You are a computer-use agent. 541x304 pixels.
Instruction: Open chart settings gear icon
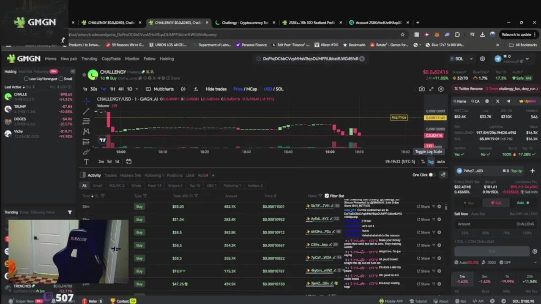[441, 89]
